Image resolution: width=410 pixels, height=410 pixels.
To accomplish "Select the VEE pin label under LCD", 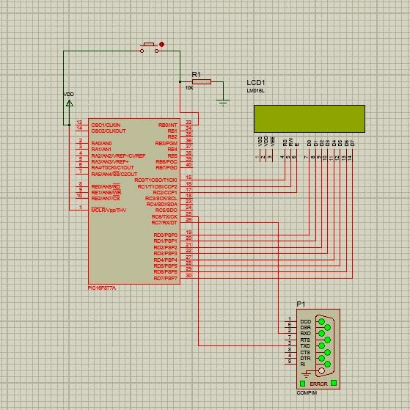I will (272, 142).
